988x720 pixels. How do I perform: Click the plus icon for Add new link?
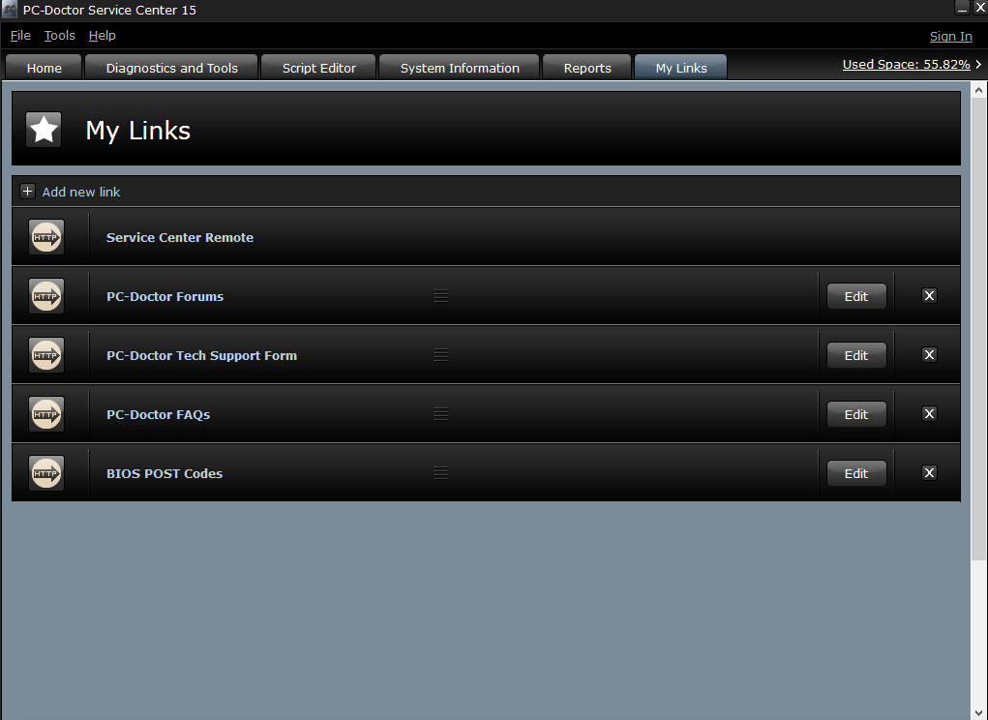pos(27,192)
